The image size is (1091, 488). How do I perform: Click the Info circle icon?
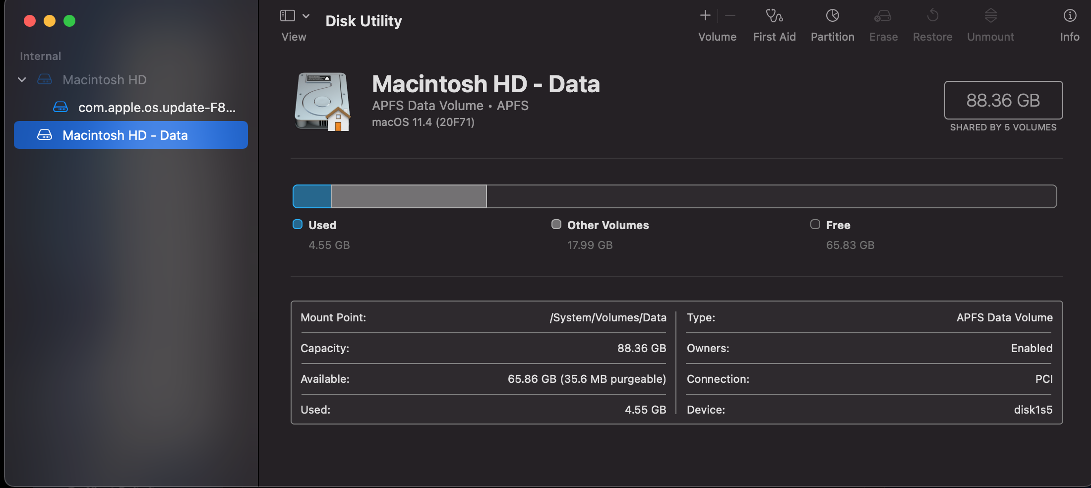1070,16
